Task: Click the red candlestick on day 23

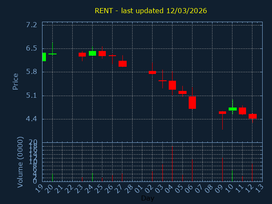Action: 82,54
